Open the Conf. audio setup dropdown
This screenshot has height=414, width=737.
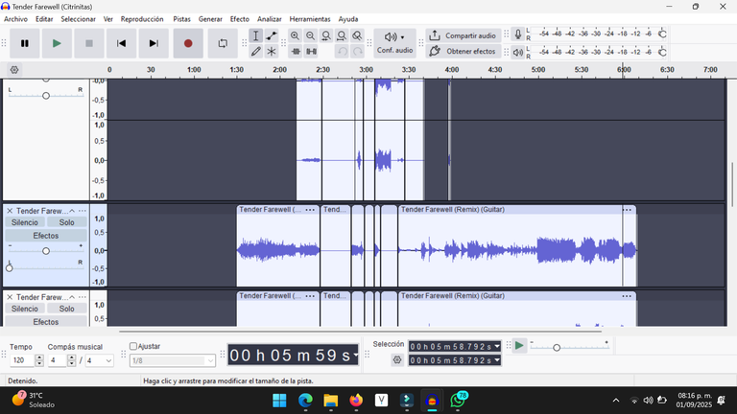[x=394, y=43]
